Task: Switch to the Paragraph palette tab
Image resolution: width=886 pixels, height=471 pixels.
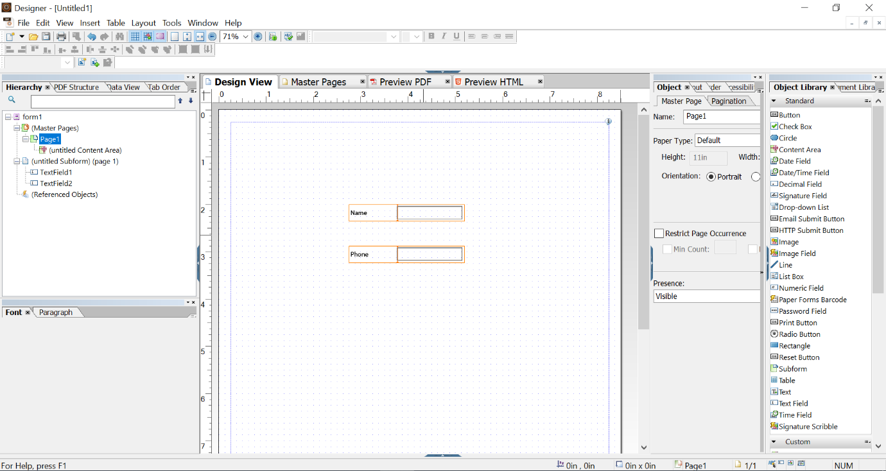Action: point(56,313)
